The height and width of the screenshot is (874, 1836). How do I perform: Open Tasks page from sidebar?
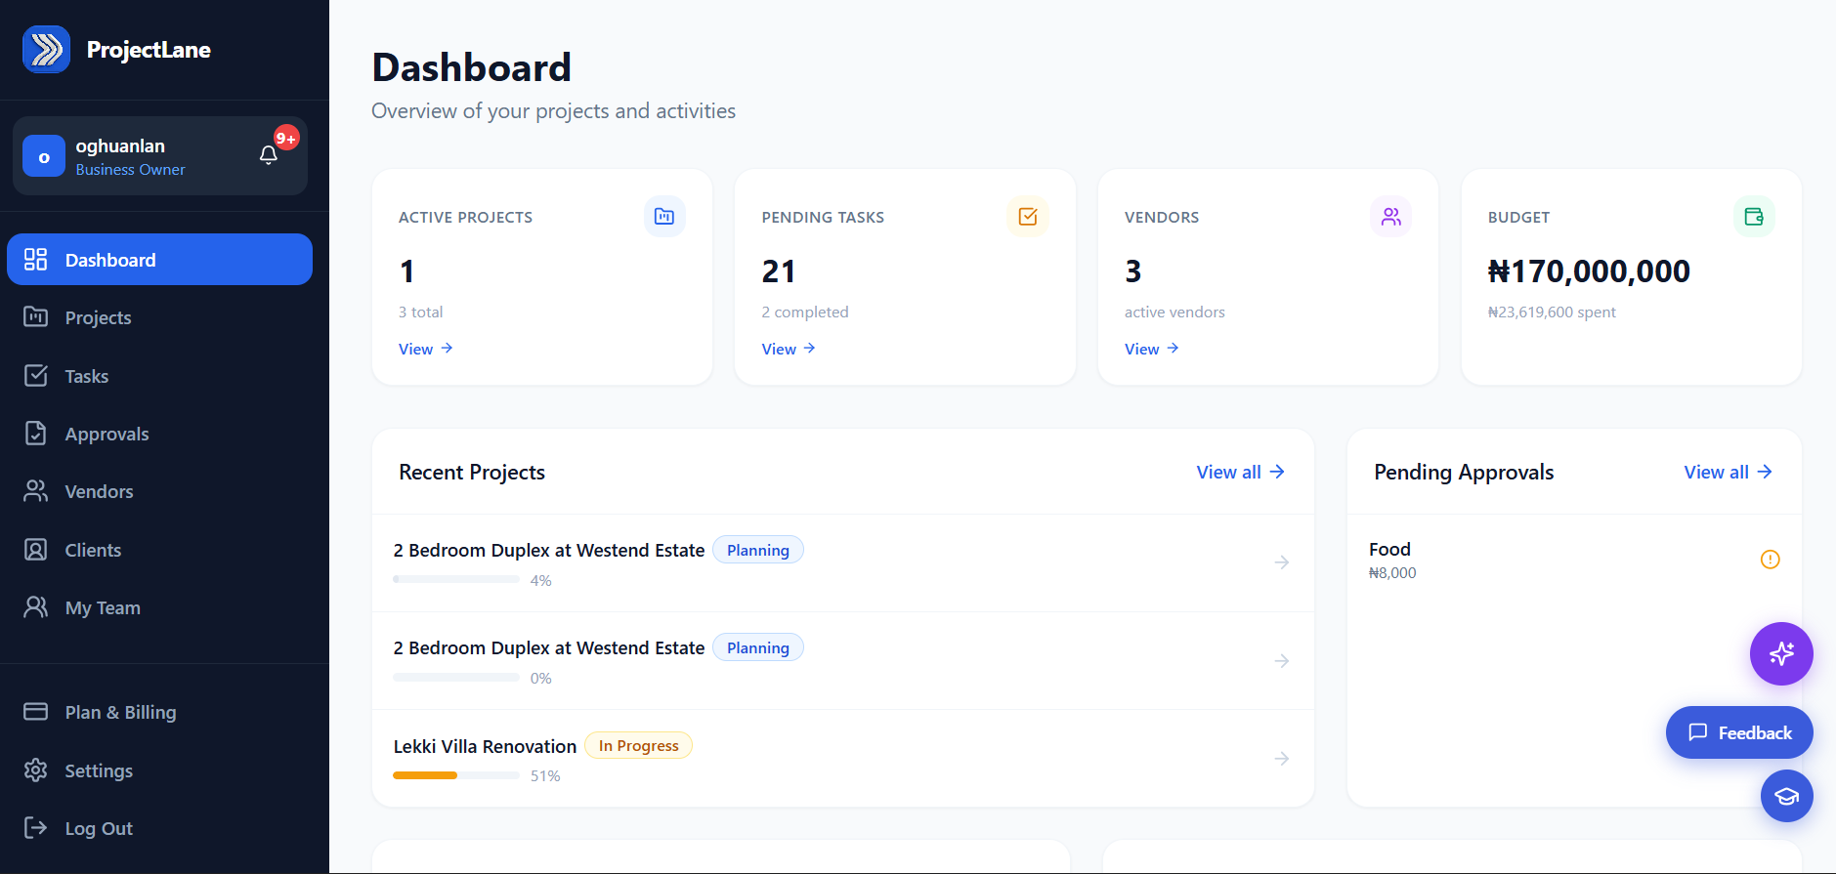[159, 376]
